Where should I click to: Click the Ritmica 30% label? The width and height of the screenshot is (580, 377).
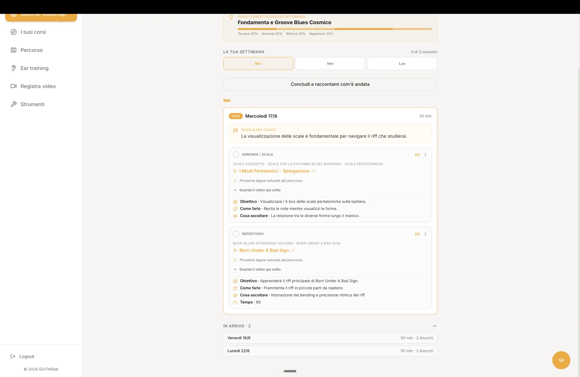pos(295,34)
